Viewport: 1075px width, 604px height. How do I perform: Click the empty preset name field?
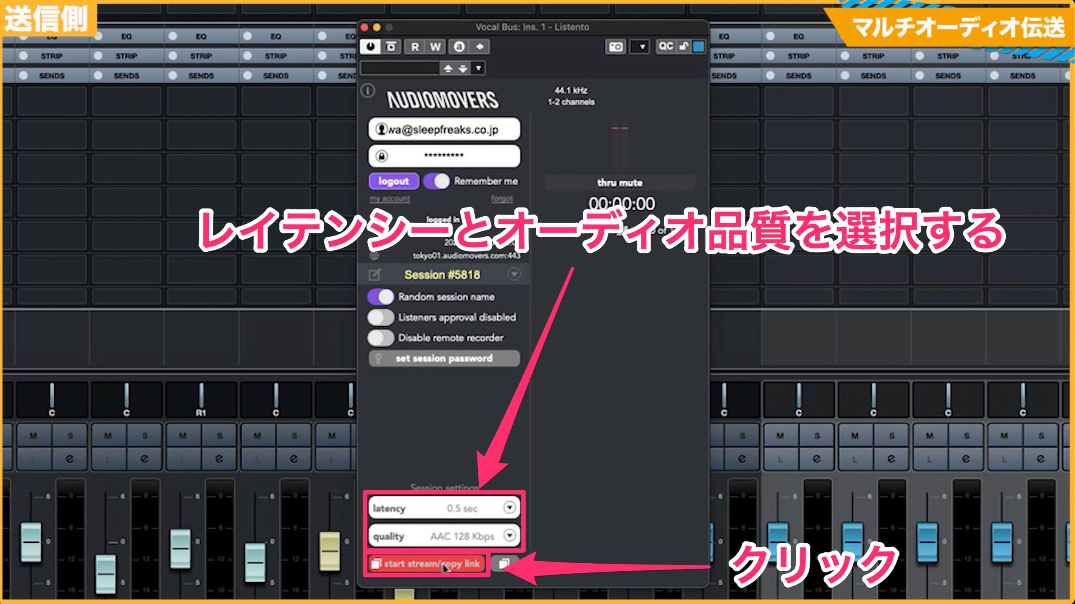[400, 68]
